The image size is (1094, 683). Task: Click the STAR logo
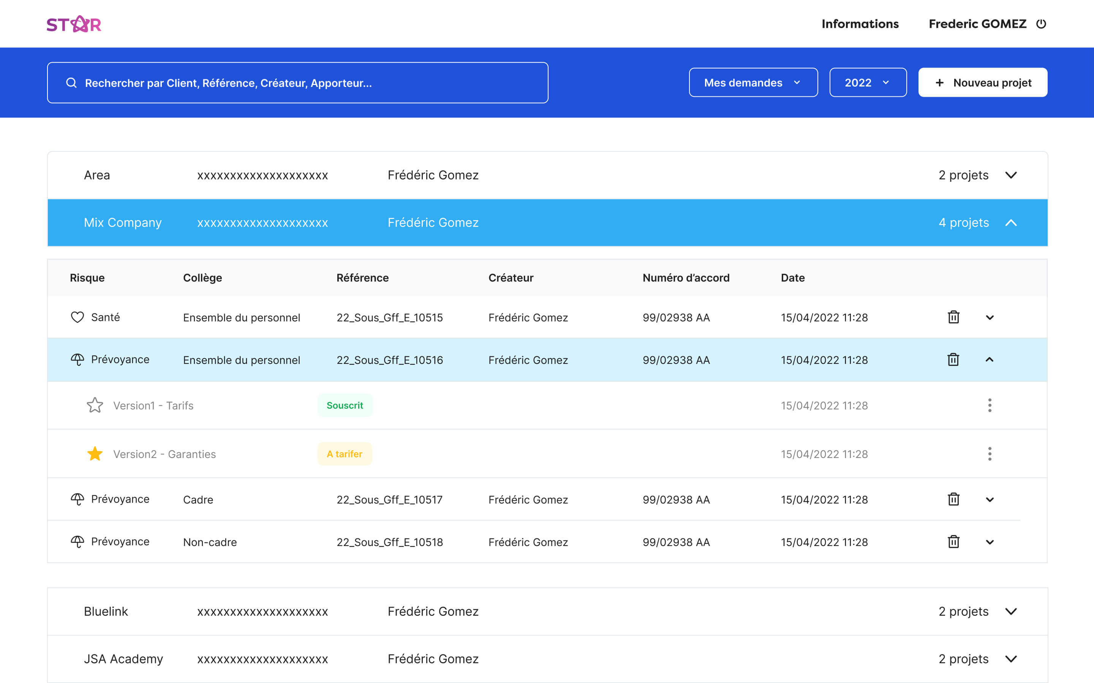coord(74,24)
